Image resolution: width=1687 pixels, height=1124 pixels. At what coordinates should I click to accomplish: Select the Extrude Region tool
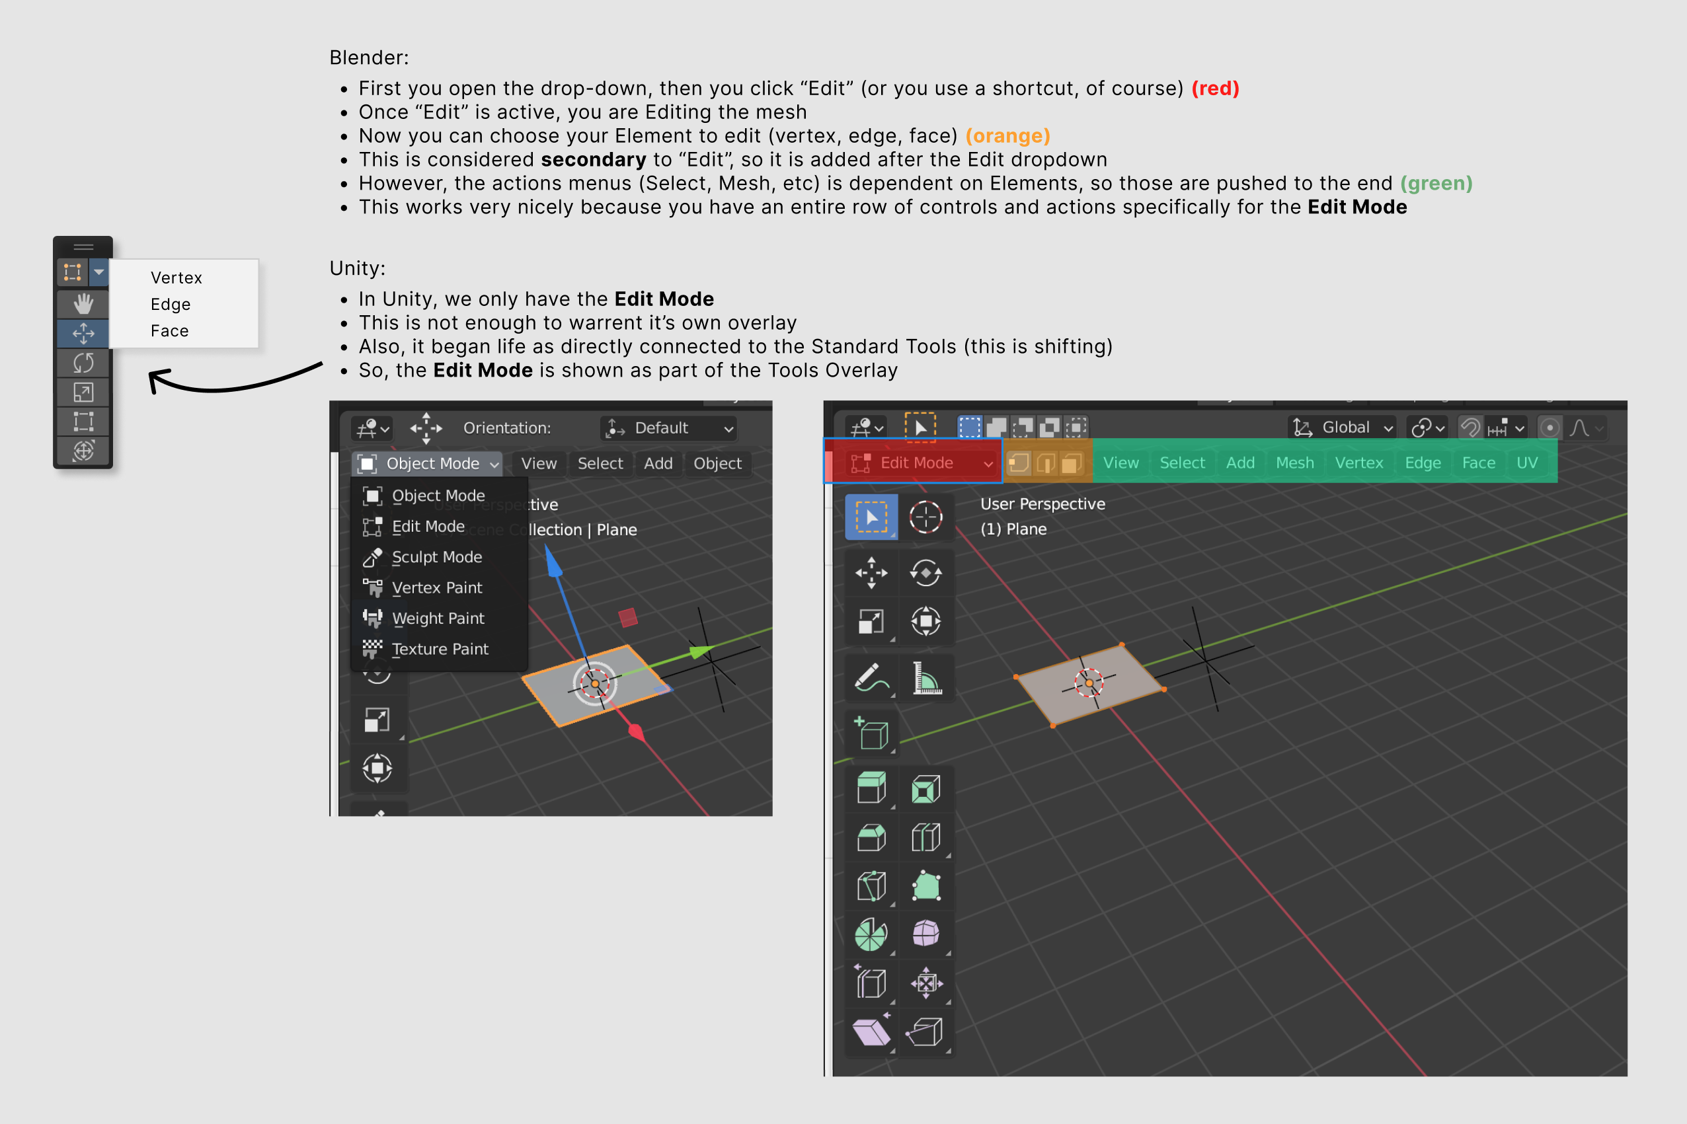[x=871, y=789]
